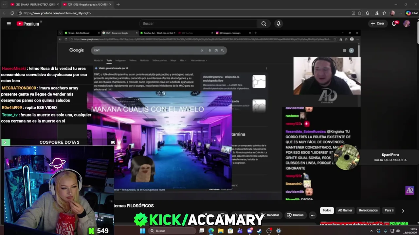Click the Gracias button

[295, 215]
